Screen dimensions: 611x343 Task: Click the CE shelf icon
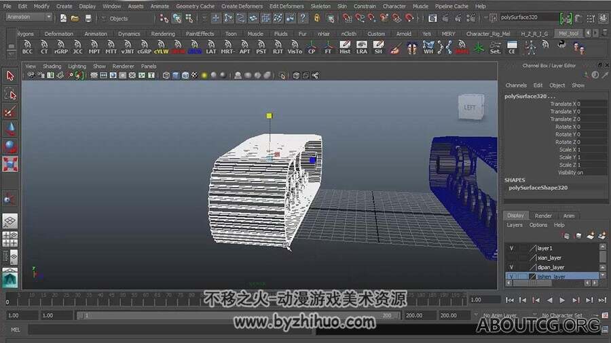(512, 47)
